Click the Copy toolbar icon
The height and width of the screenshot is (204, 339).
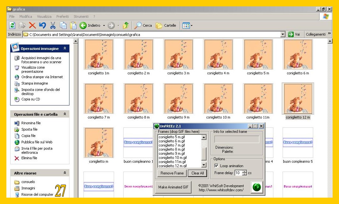click(63, 25)
